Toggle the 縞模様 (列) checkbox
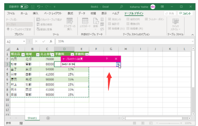 pos(128,28)
